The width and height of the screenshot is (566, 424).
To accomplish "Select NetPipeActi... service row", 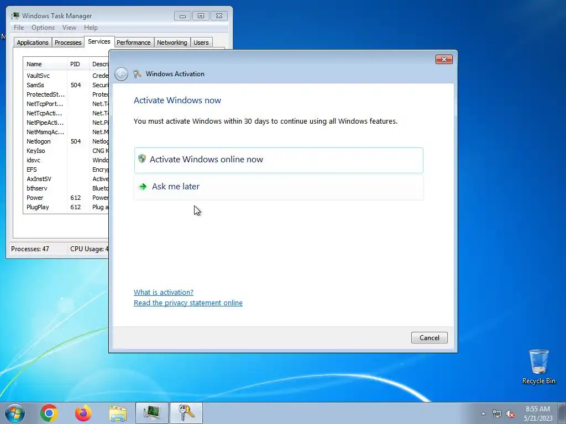I will click(66, 123).
